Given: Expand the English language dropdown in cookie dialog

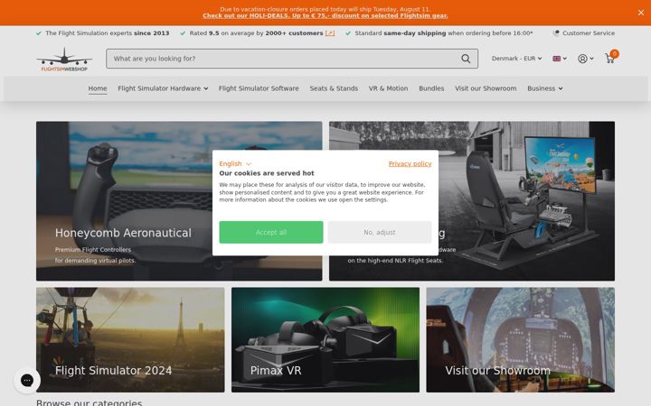Looking at the screenshot, I should coord(235,163).
